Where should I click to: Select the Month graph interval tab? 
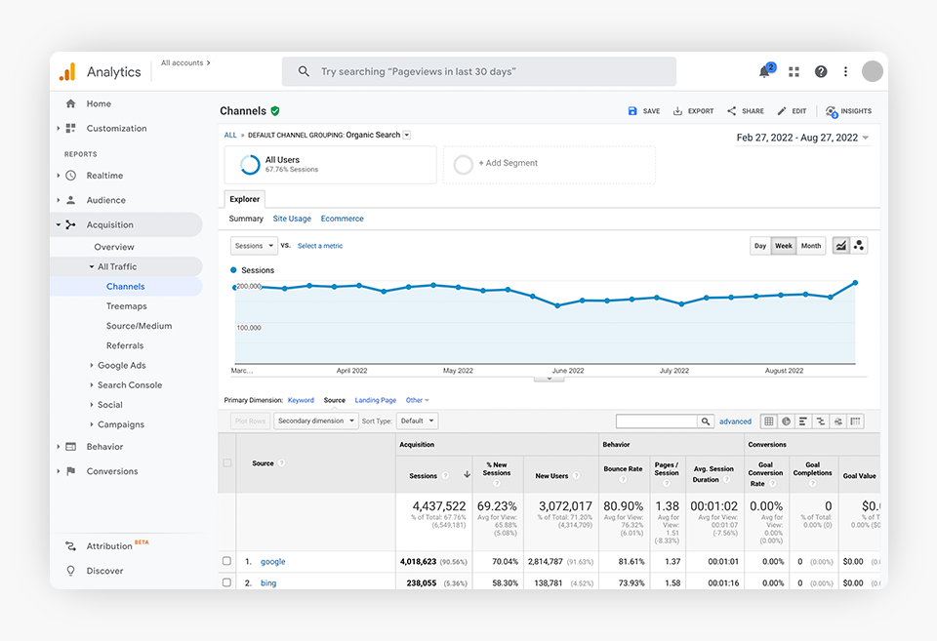coord(811,246)
